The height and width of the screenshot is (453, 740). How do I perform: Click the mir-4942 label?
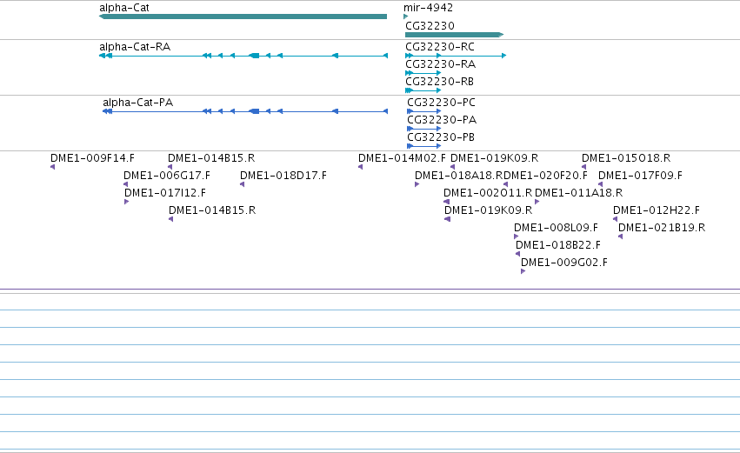pyautogui.click(x=428, y=8)
